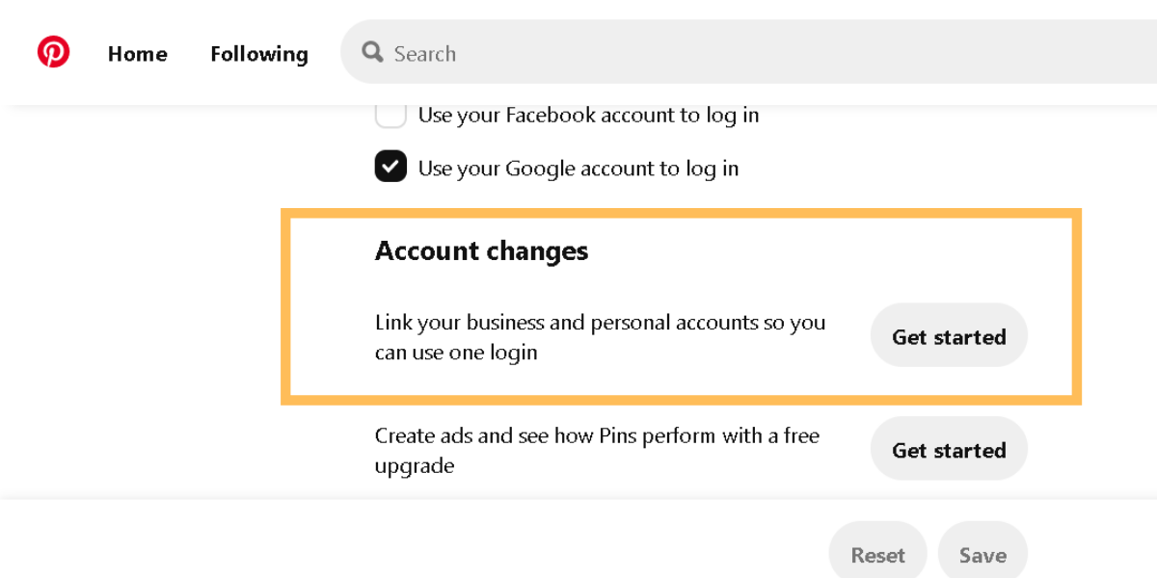Viewport: 1157px width, 578px height.
Task: Click the 'can use one login' text line
Action: click(x=456, y=353)
